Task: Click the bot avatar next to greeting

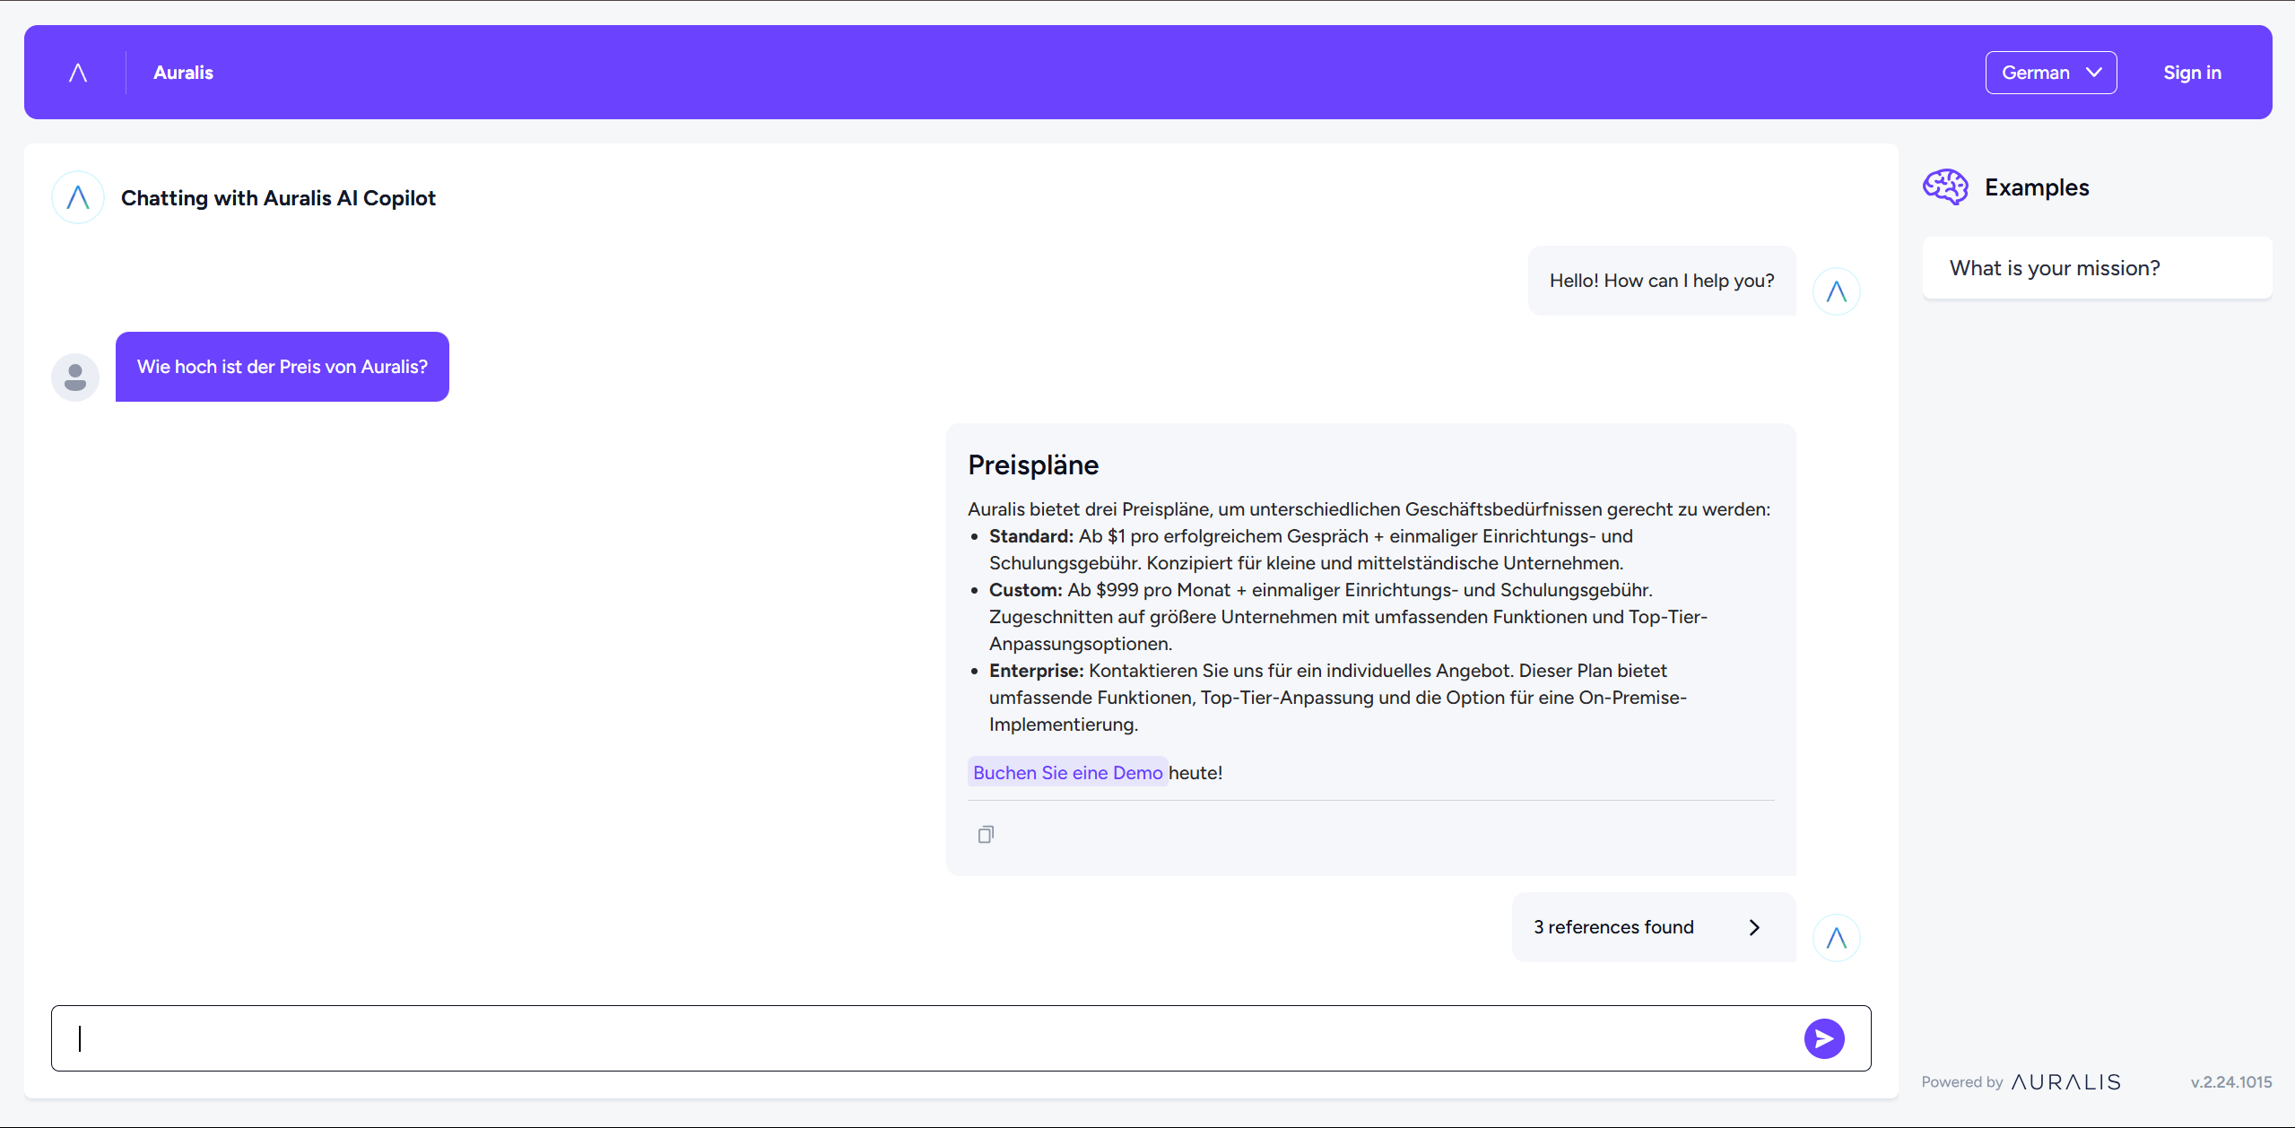Action: pos(1836,291)
